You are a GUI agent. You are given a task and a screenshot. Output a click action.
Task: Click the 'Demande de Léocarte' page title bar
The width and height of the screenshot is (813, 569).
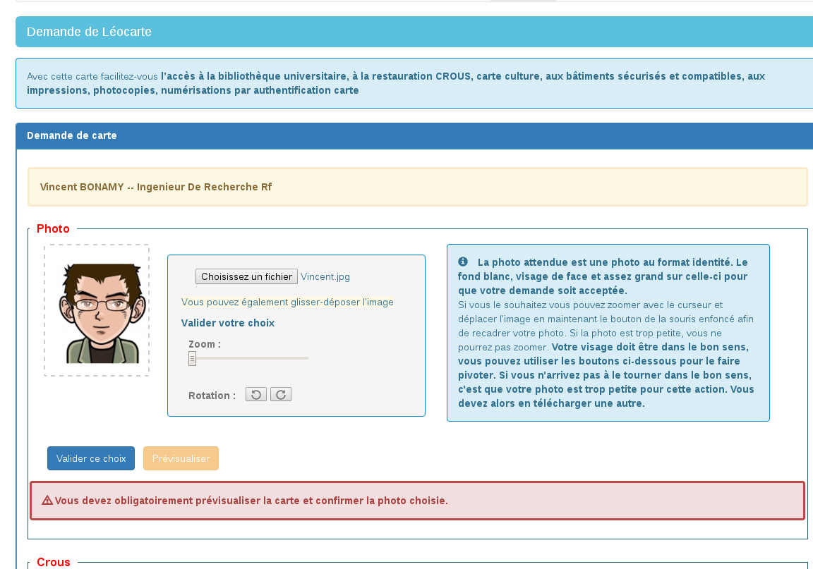tap(89, 32)
